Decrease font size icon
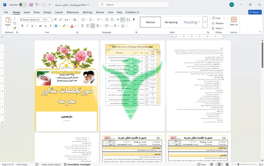The image size is (264, 166). [61, 20]
